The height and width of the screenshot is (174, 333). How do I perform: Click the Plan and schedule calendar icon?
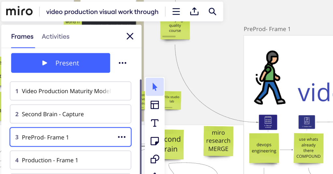tap(268, 122)
